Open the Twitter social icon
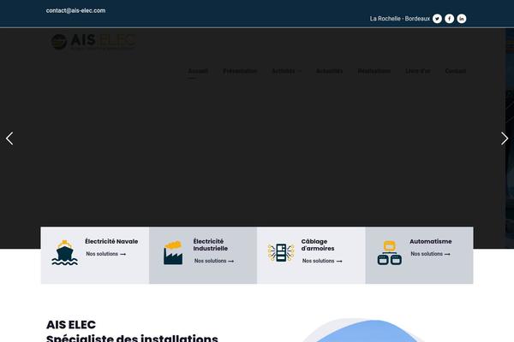 click(x=437, y=19)
